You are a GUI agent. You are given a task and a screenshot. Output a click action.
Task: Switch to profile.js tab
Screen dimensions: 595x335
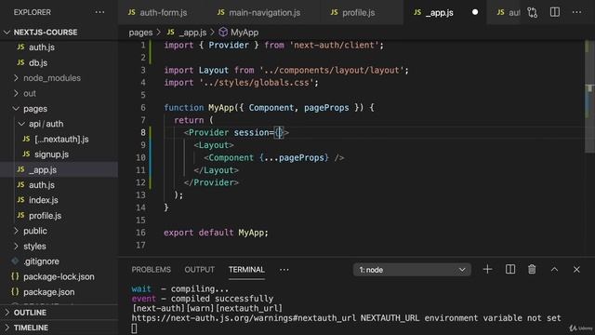(358, 12)
